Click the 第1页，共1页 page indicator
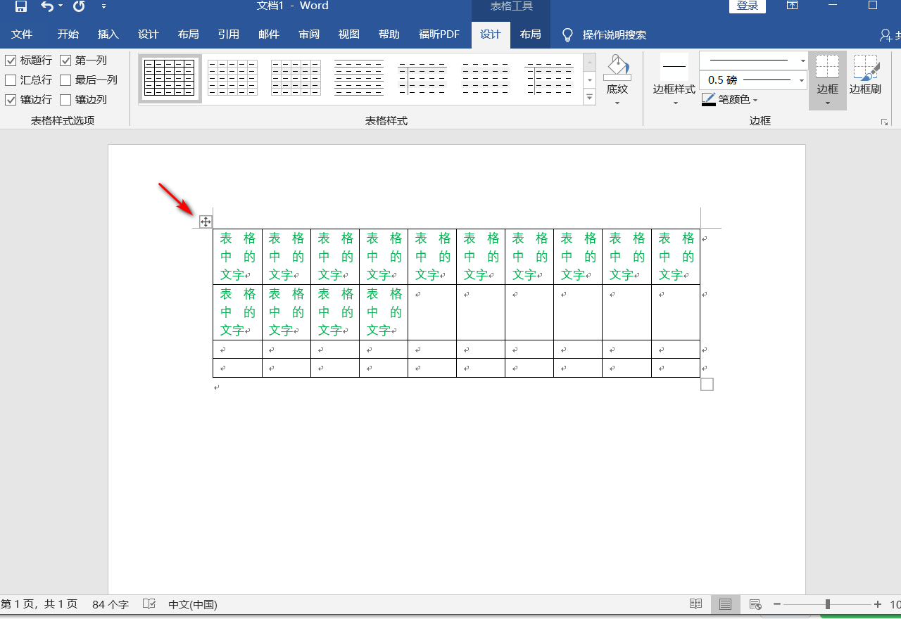This screenshot has height=619, width=901. pyautogui.click(x=39, y=604)
